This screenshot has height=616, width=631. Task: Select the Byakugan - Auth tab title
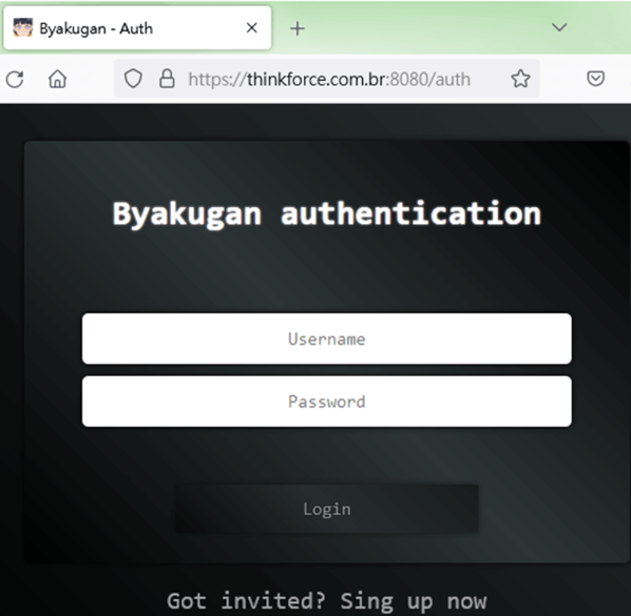(x=95, y=28)
